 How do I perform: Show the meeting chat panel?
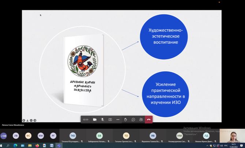133,119
